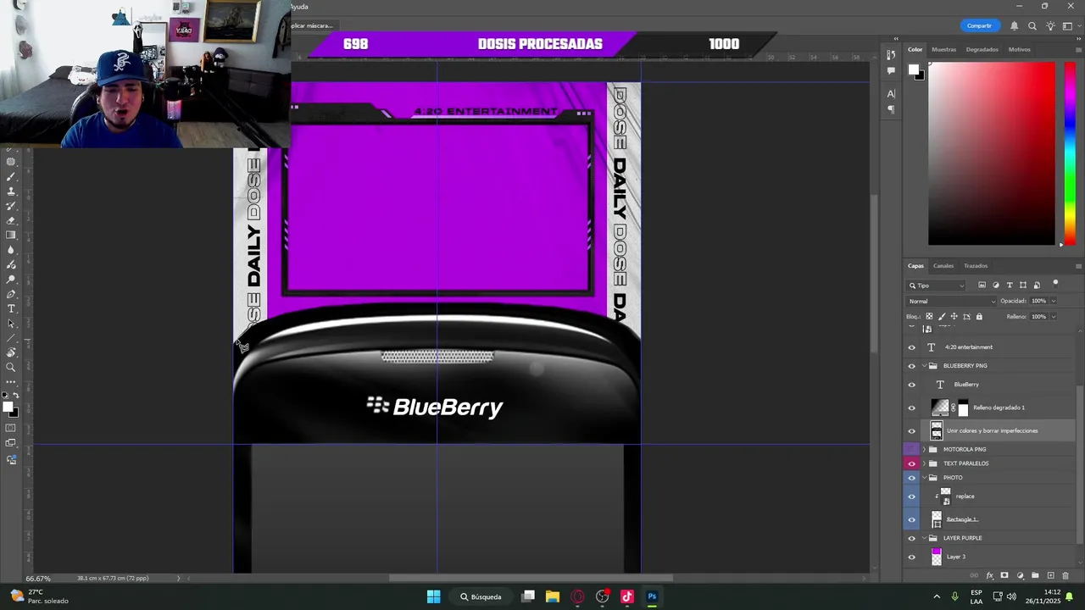Create new group folder icon
The image size is (1085, 610).
click(x=1035, y=576)
